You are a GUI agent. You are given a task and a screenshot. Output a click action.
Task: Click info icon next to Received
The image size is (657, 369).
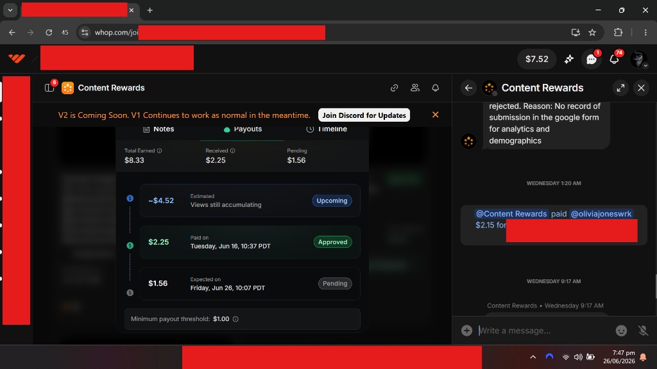(x=232, y=151)
